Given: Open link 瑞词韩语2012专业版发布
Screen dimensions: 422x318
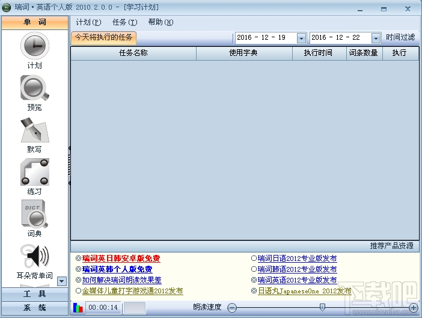Looking at the screenshot, I should [x=297, y=269].
